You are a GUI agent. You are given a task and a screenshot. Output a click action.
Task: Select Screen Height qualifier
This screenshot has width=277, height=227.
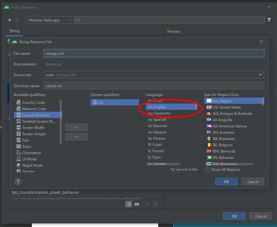[x=37, y=134]
